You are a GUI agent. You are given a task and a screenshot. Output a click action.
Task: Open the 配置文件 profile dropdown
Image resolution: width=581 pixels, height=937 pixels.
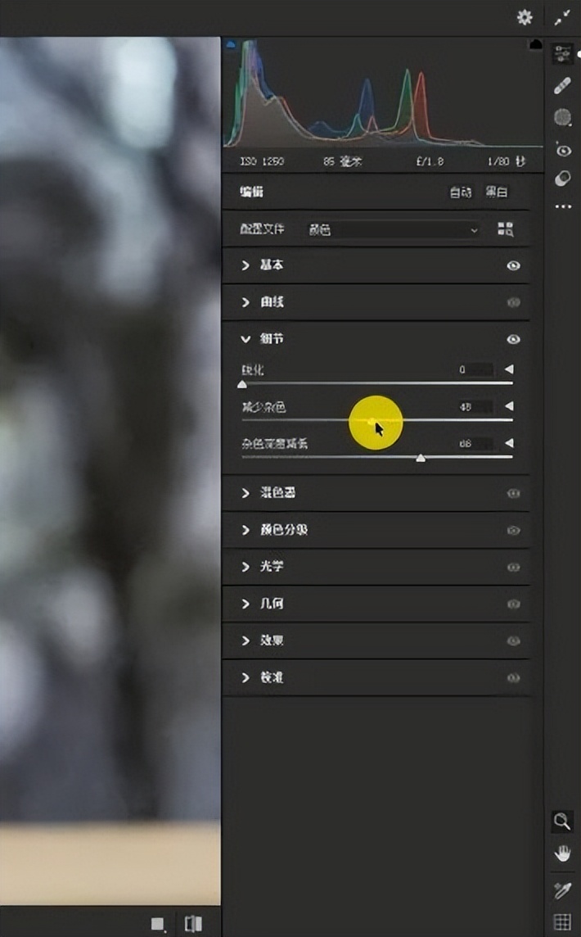[394, 229]
